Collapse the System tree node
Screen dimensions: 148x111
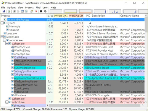(x=2, y=23)
